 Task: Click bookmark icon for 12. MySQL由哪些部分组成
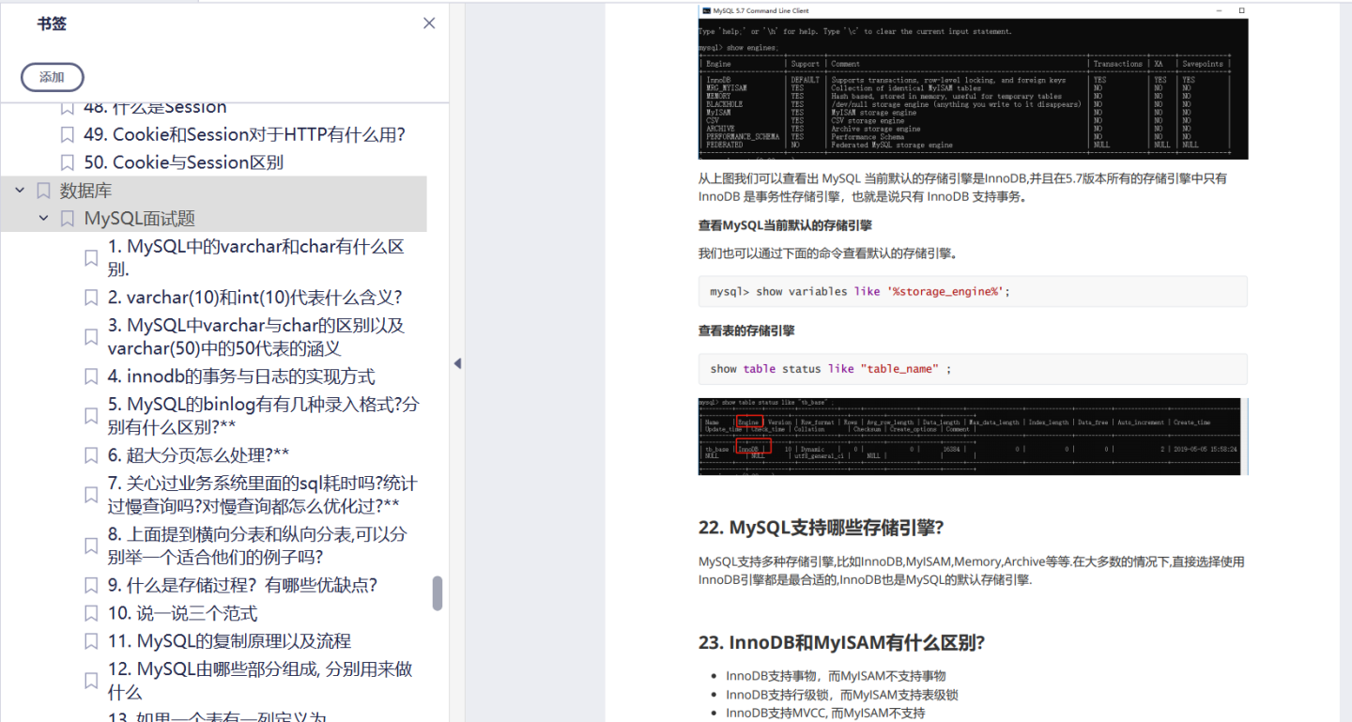(91, 681)
